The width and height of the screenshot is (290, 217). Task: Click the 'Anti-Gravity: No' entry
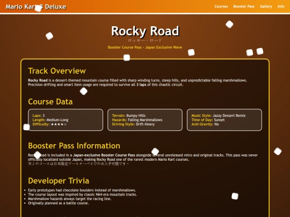coord(205,124)
